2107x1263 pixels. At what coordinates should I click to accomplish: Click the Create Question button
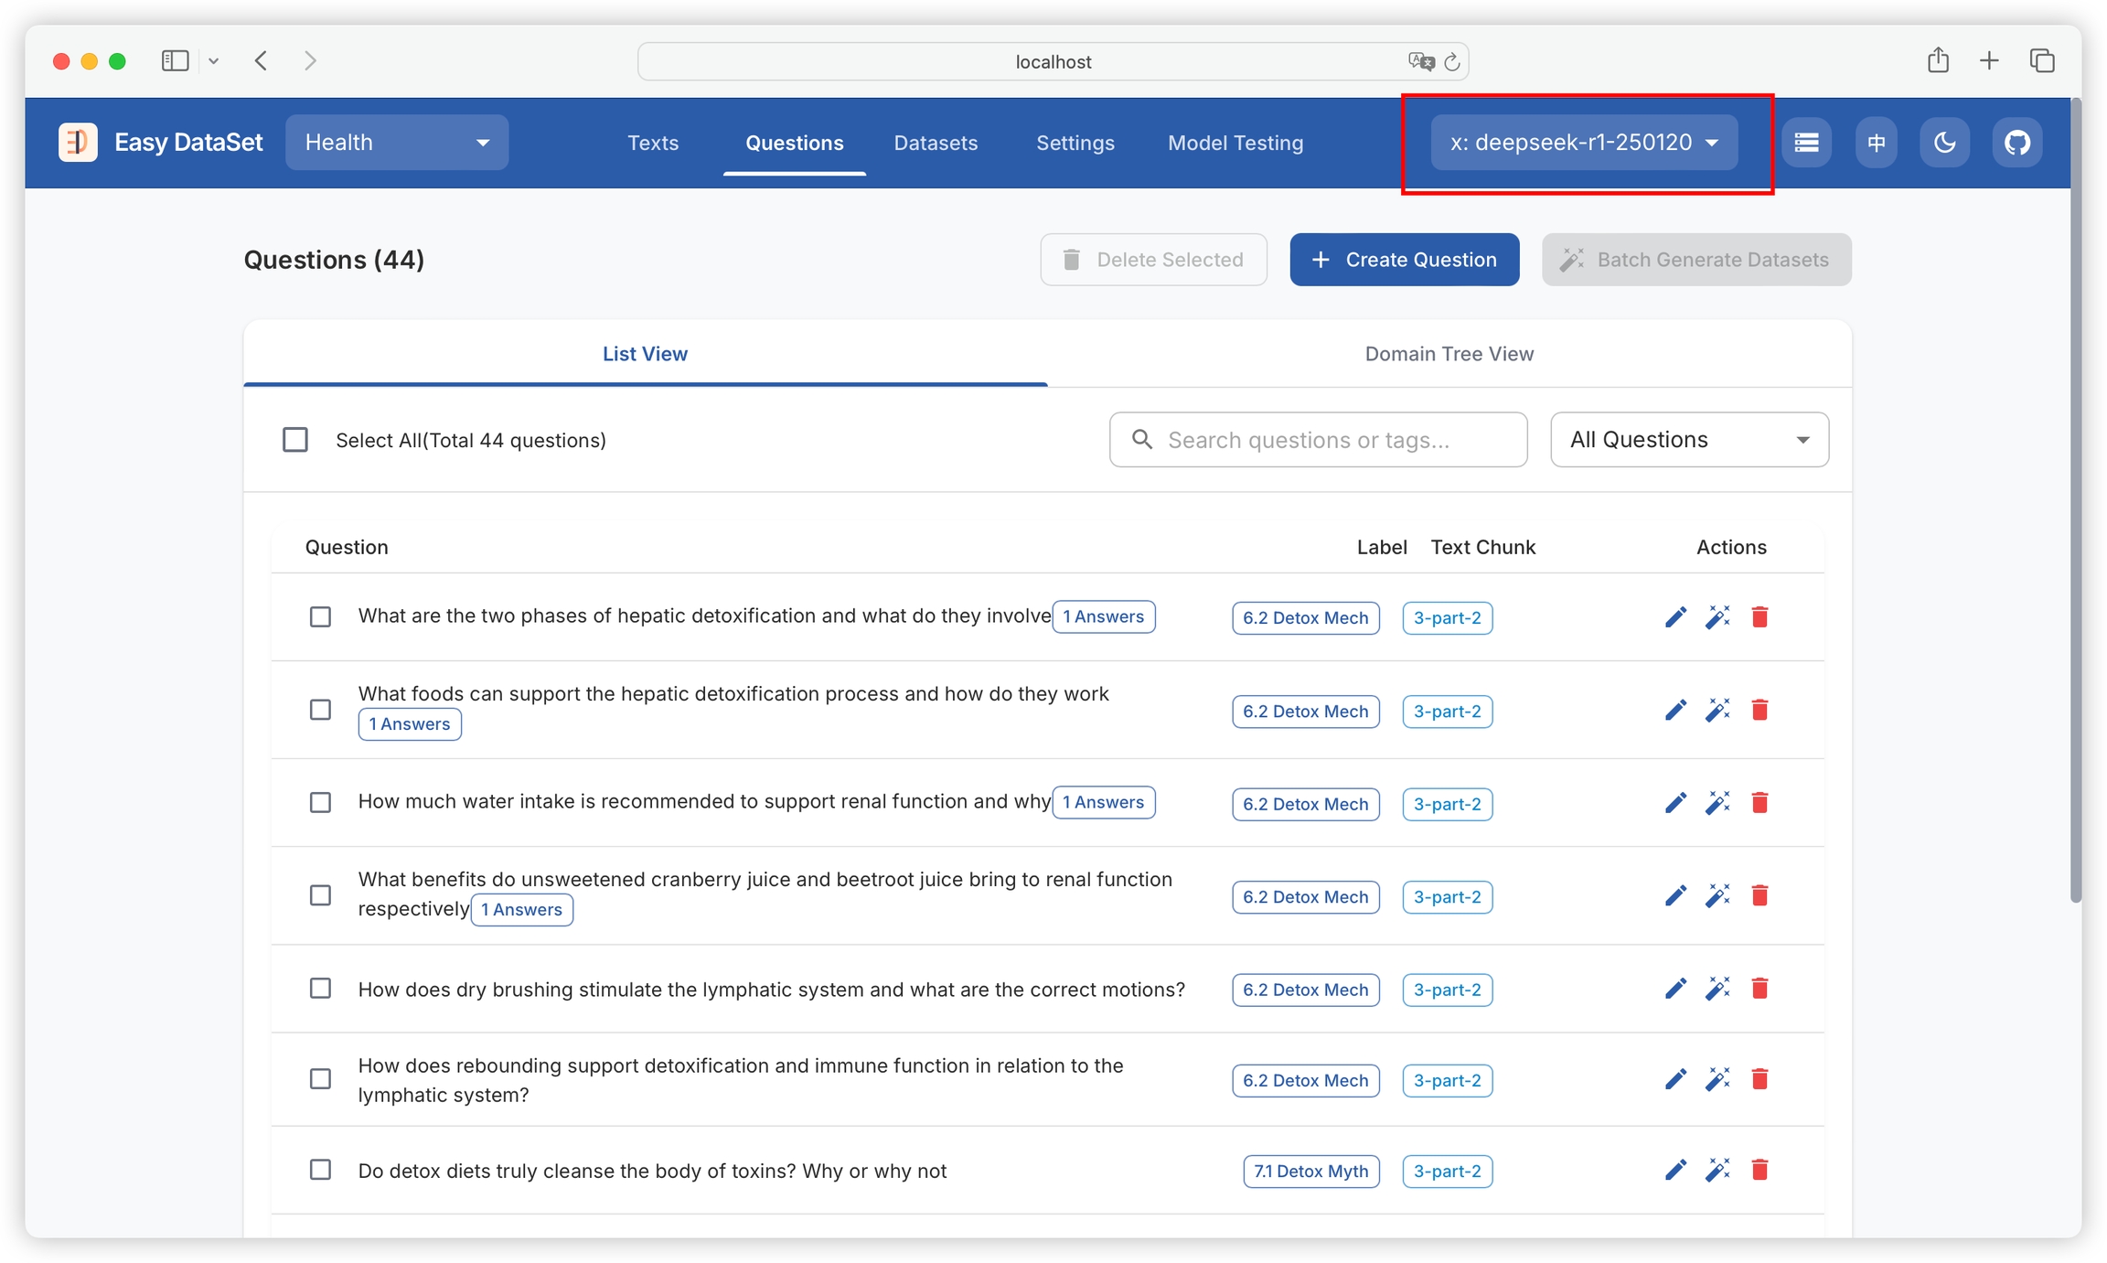[x=1404, y=260]
